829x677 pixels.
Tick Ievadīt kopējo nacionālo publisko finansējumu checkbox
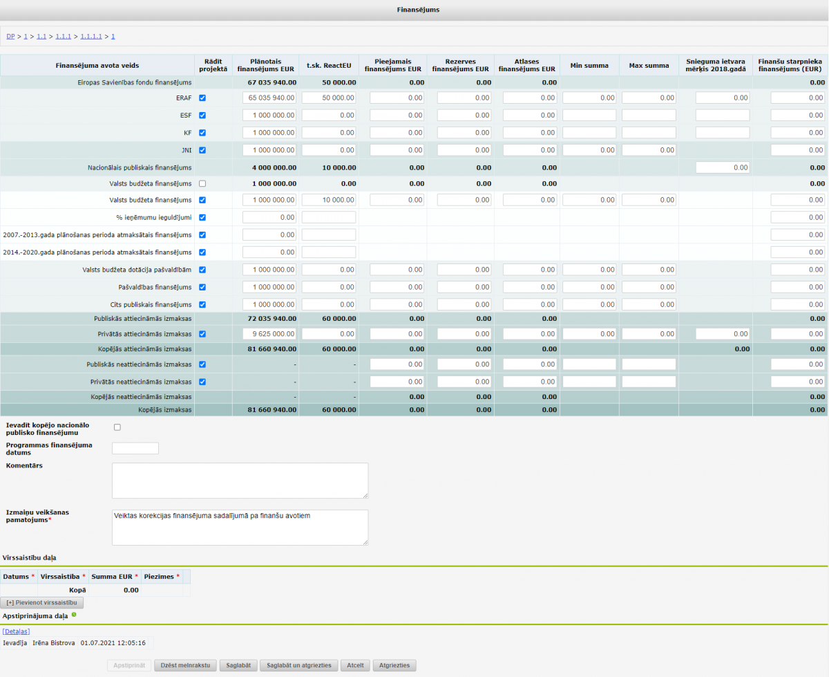117,427
